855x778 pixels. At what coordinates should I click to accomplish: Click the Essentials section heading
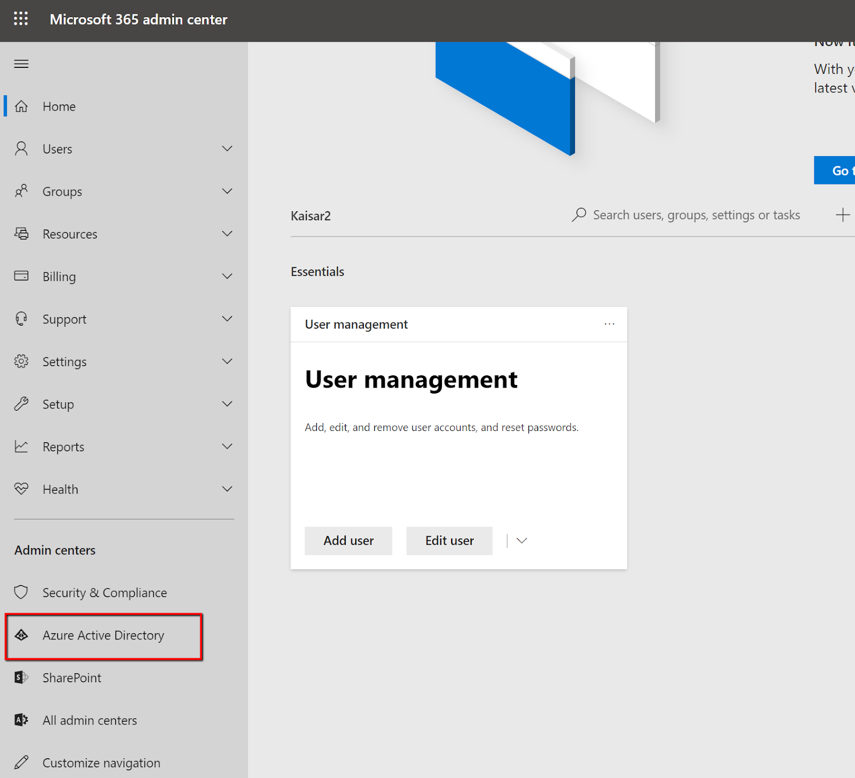pos(317,272)
